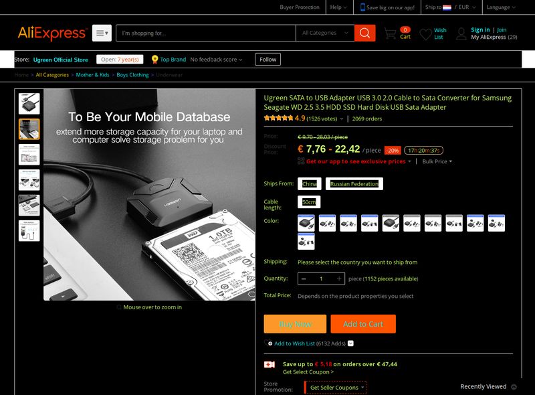
Task: Click the Home breadcrumb link
Action: coord(21,75)
